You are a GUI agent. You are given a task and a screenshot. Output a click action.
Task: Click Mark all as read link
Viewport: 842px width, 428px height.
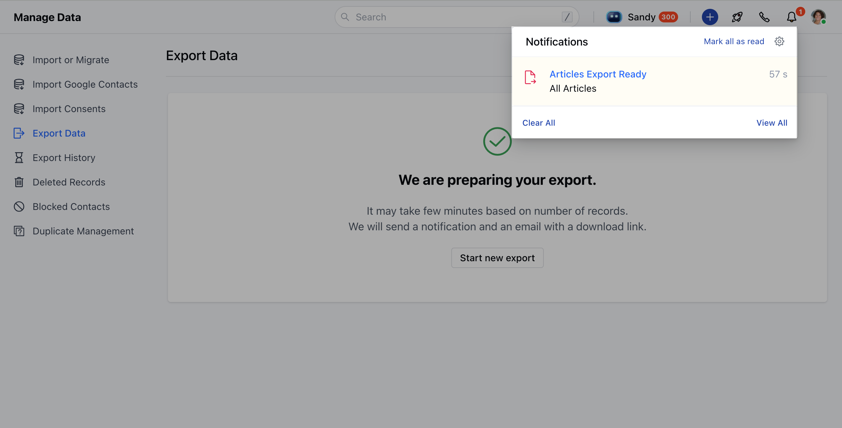(734, 41)
